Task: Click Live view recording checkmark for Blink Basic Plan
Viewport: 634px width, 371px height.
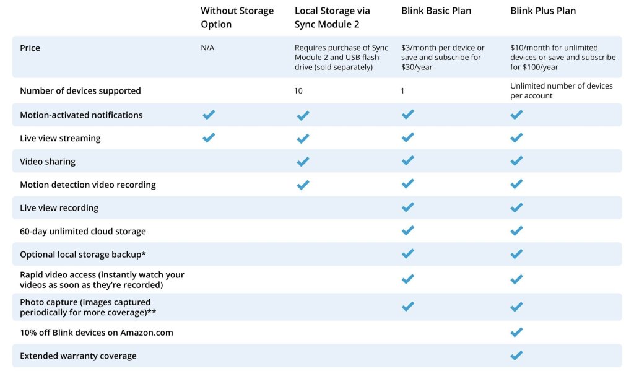Action: click(x=407, y=207)
